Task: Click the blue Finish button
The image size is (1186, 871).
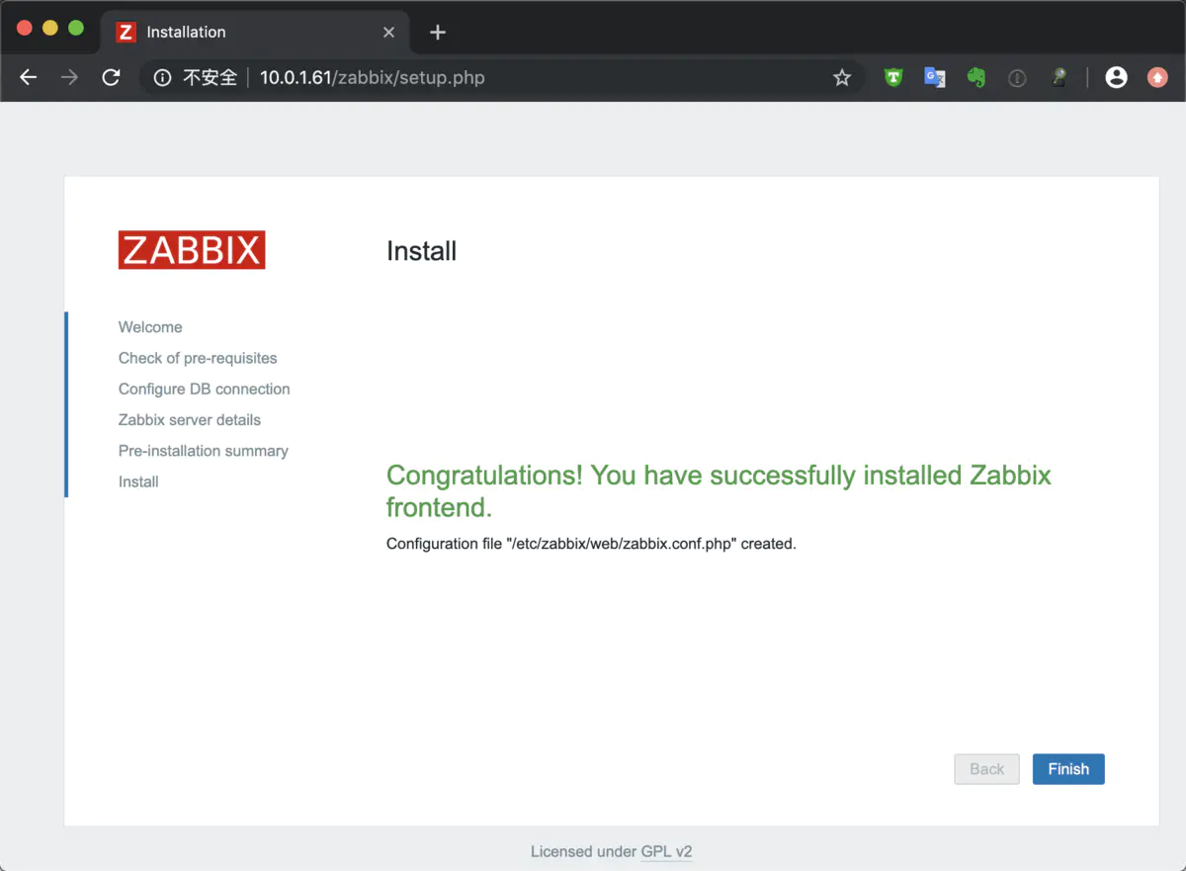Action: click(1068, 769)
